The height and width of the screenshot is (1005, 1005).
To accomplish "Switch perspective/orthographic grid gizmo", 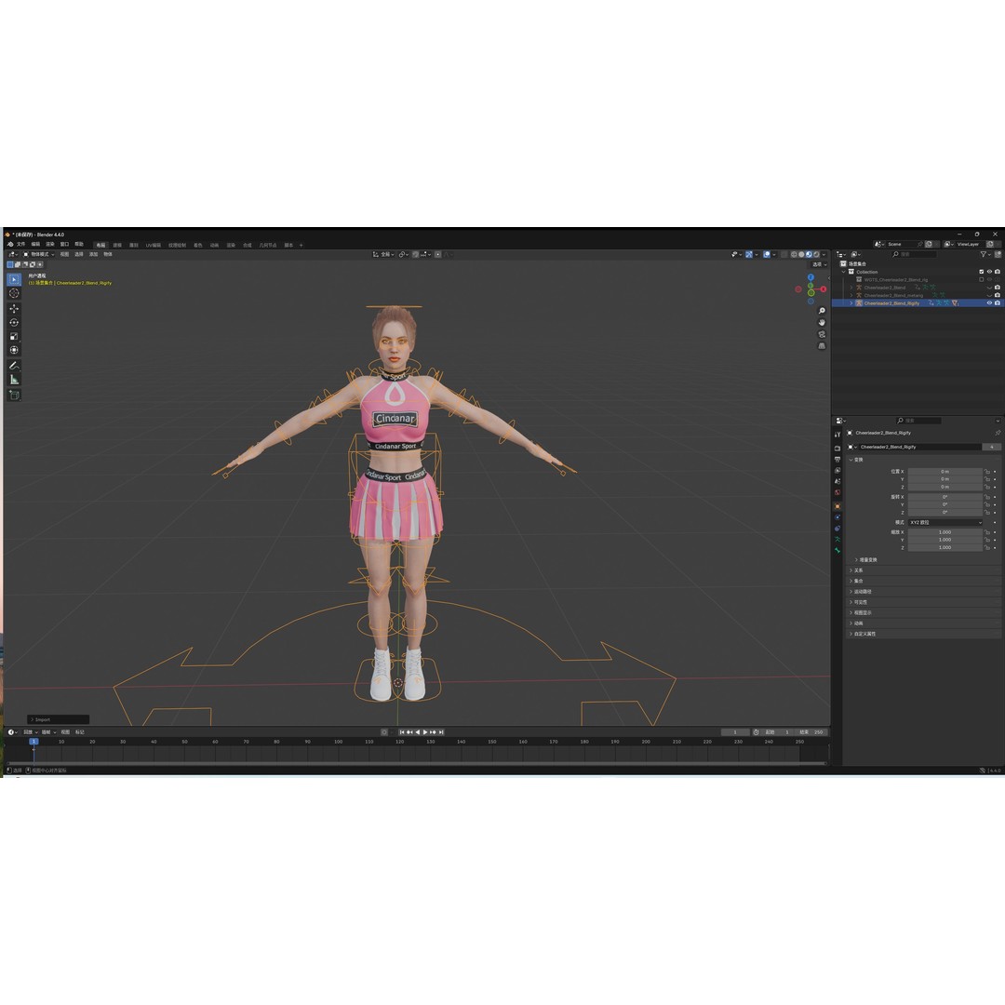I will 822,346.
